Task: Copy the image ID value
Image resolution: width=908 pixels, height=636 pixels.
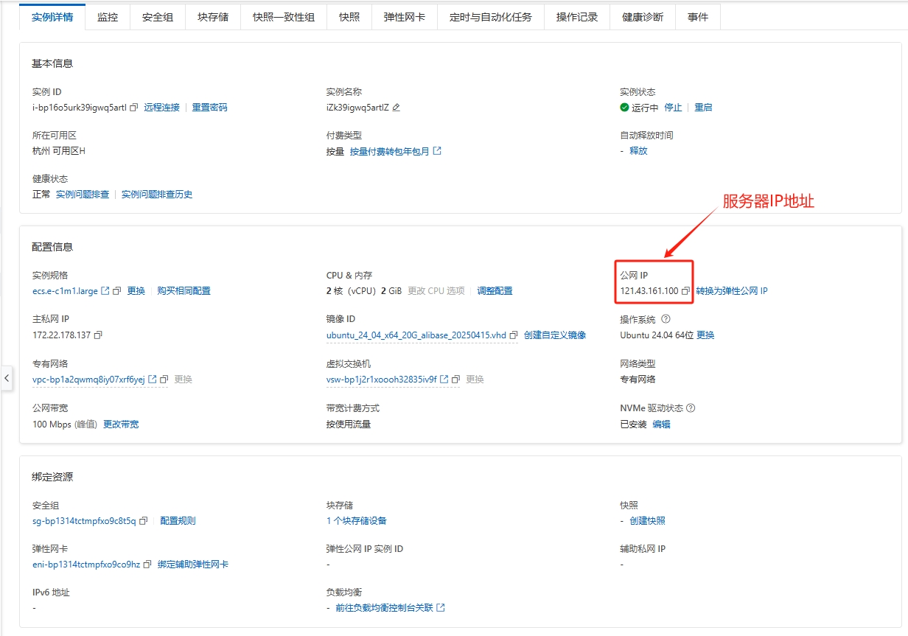Action: click(514, 335)
